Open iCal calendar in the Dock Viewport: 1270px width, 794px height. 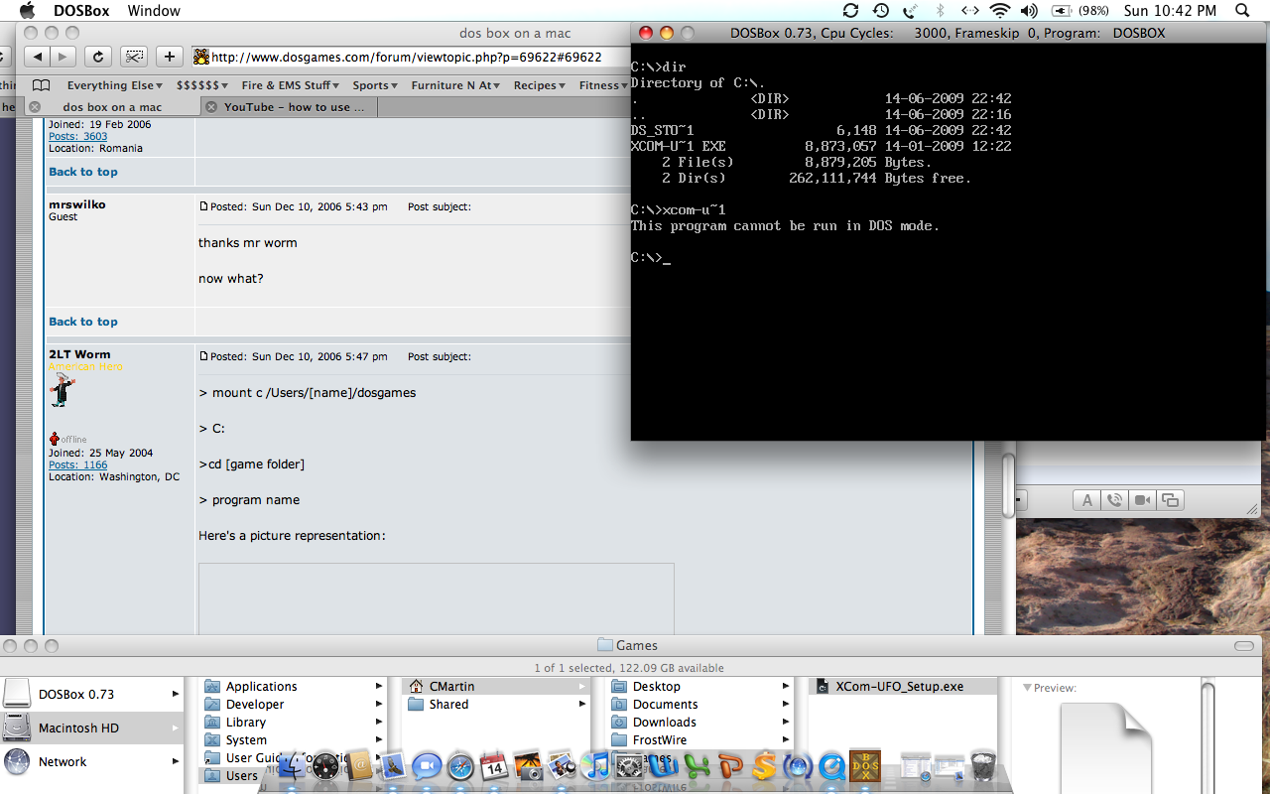[494, 765]
